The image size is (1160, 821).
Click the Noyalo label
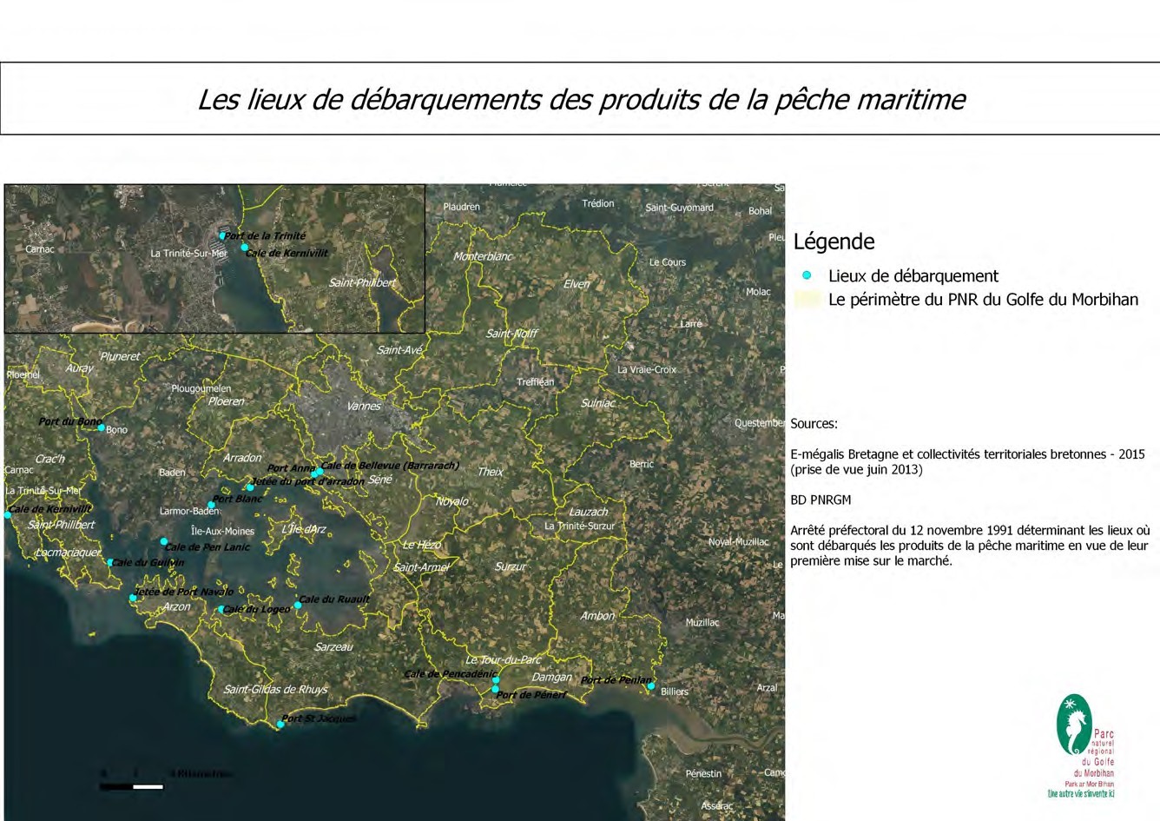point(452,501)
